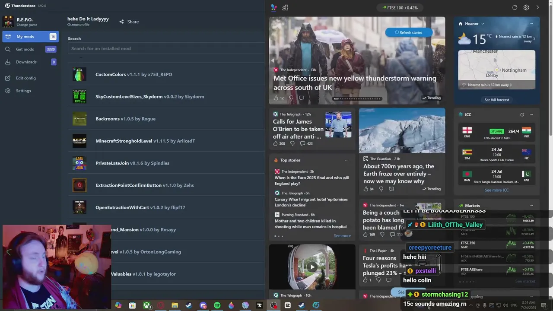The width and height of the screenshot is (553, 311).
Task: Expand Heanor weather location dropdown
Action: pyautogui.click(x=483, y=24)
